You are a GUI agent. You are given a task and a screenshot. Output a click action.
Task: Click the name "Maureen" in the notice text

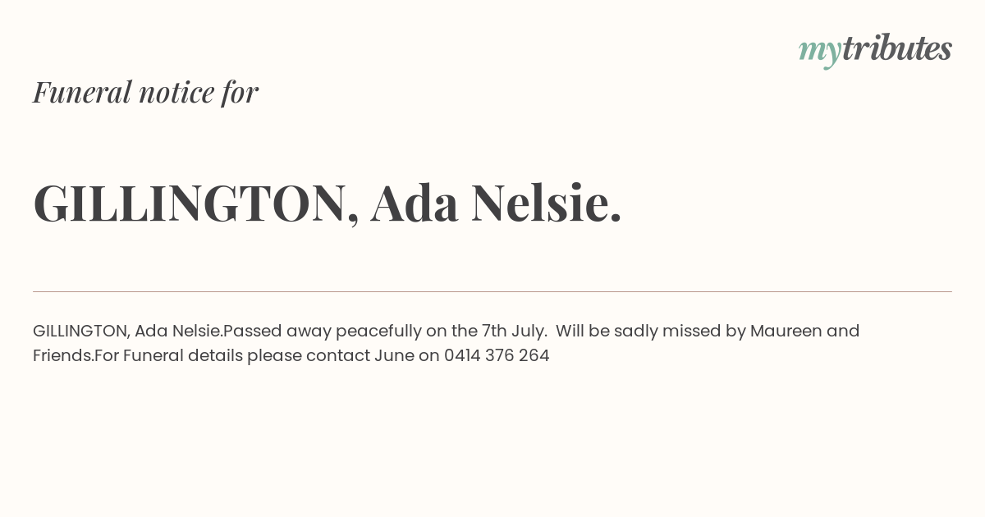coord(786,331)
